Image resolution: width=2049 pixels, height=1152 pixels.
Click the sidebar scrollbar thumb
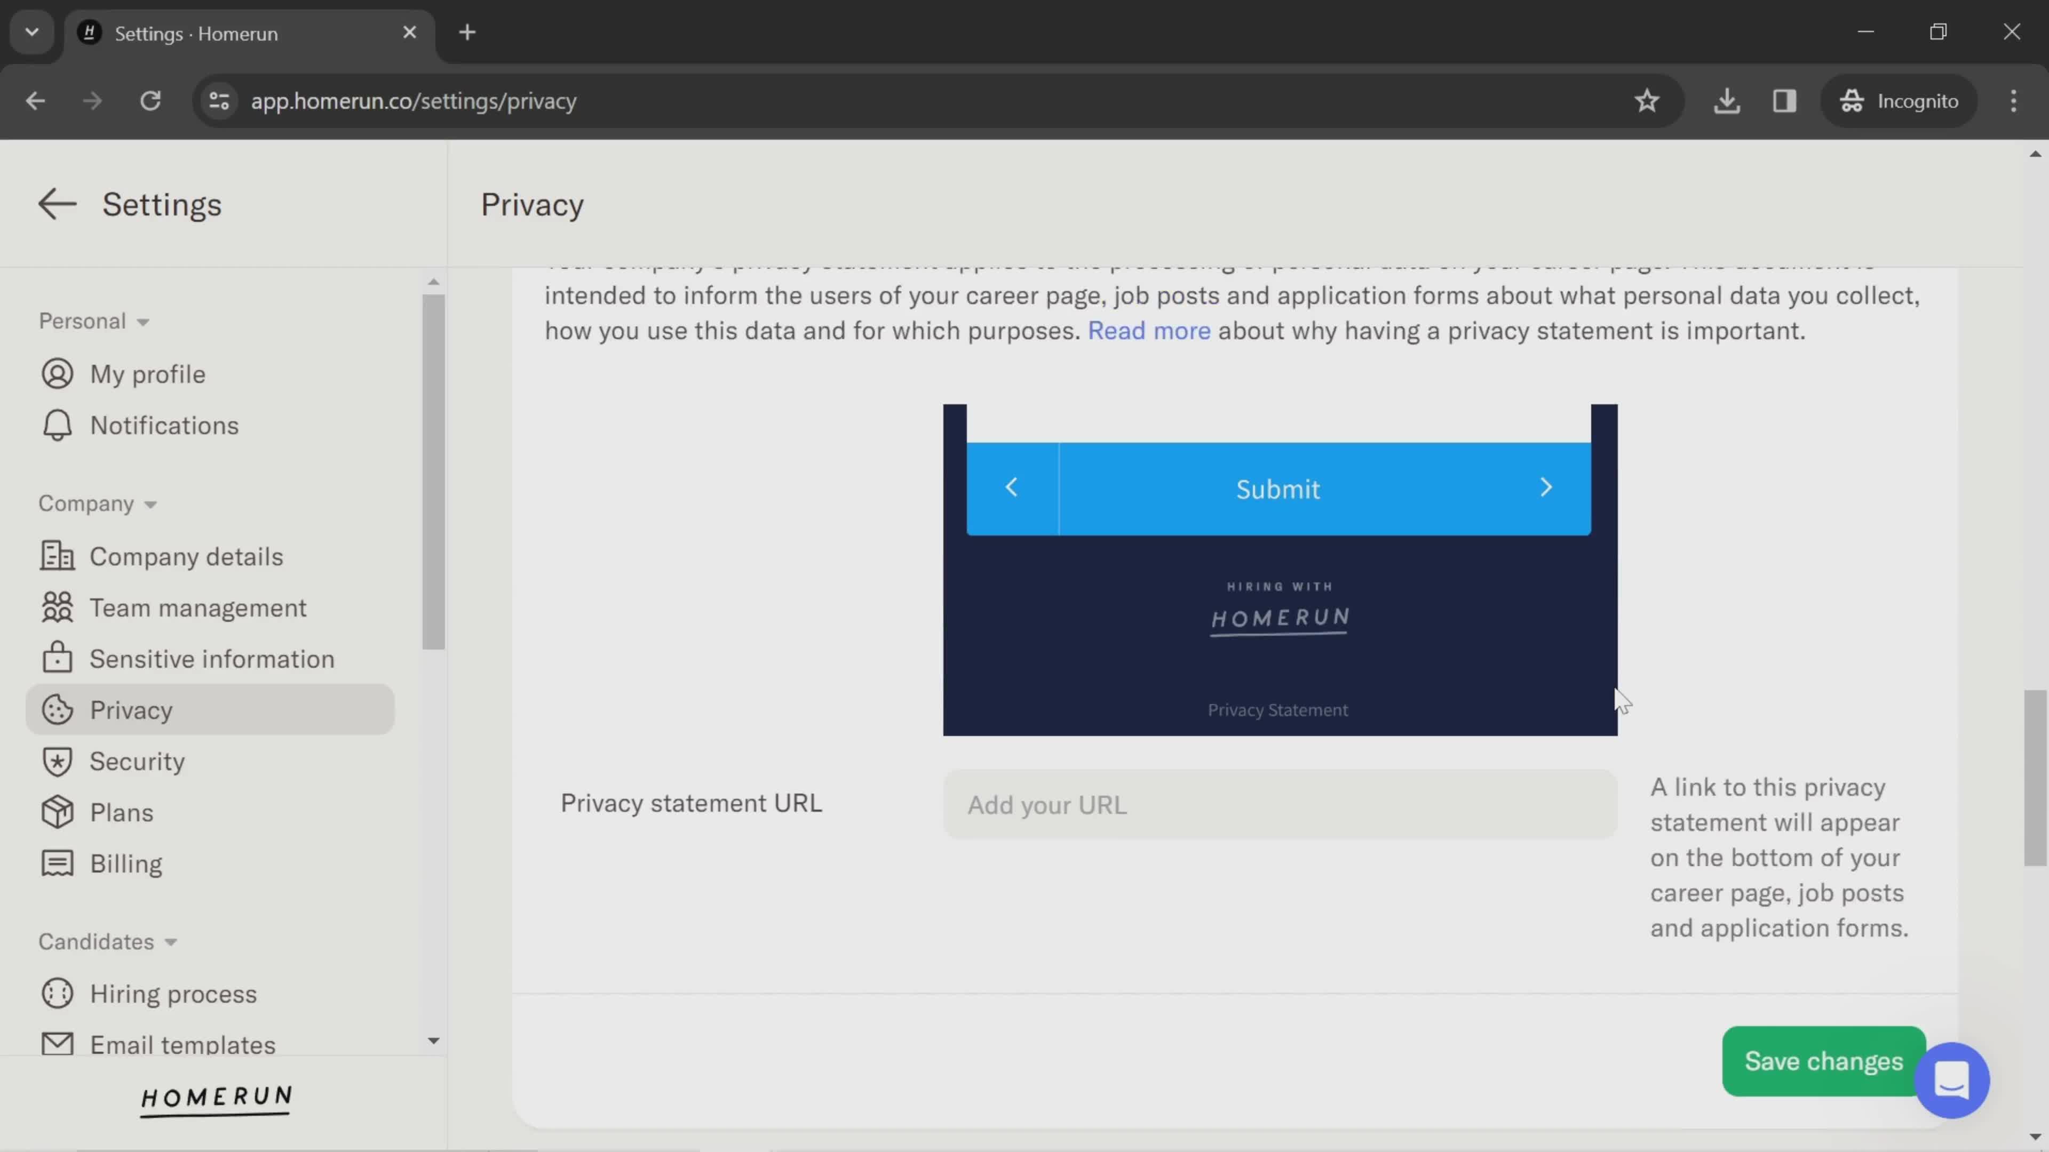[433, 471]
